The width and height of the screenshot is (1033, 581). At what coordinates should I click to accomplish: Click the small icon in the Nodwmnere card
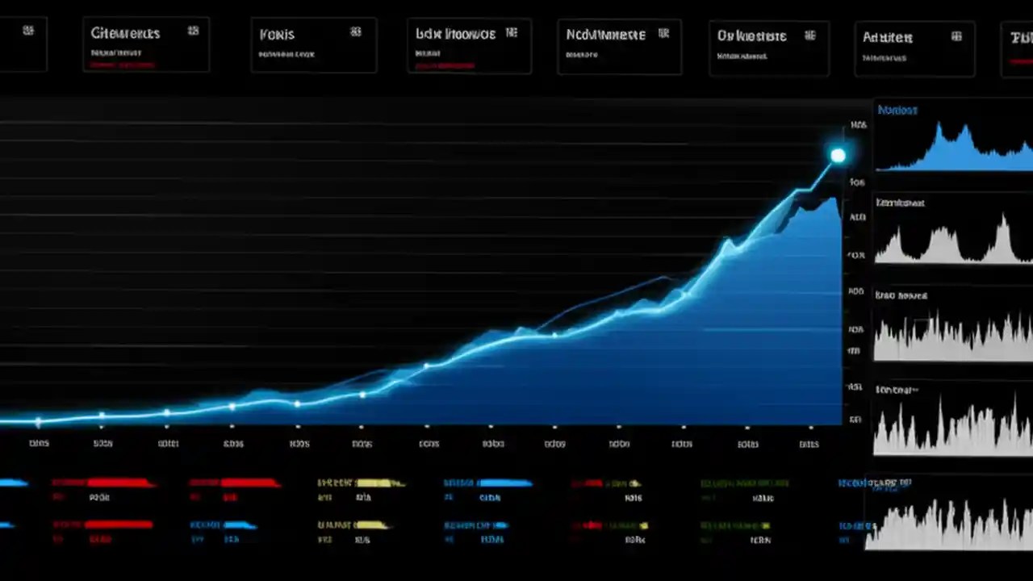(664, 34)
